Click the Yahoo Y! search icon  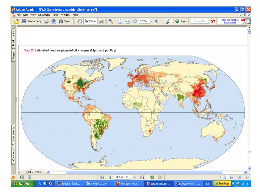coord(213,21)
